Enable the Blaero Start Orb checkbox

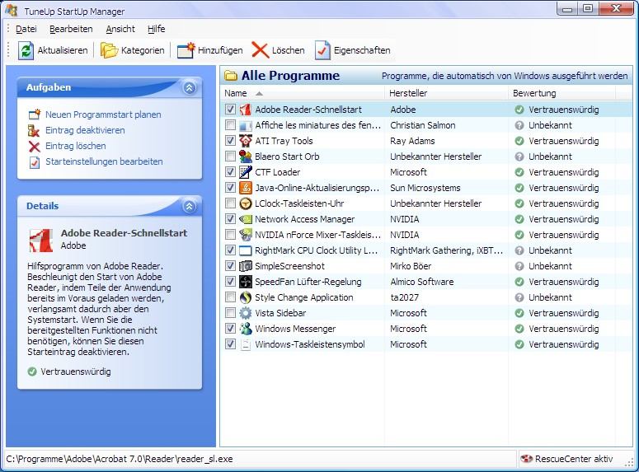pyautogui.click(x=230, y=156)
